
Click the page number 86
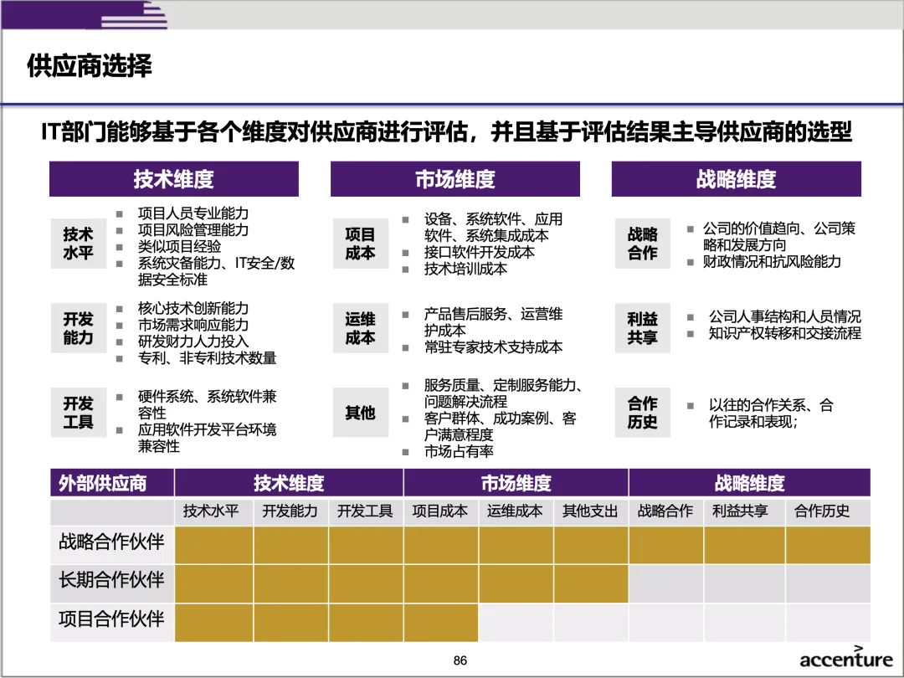pyautogui.click(x=460, y=660)
